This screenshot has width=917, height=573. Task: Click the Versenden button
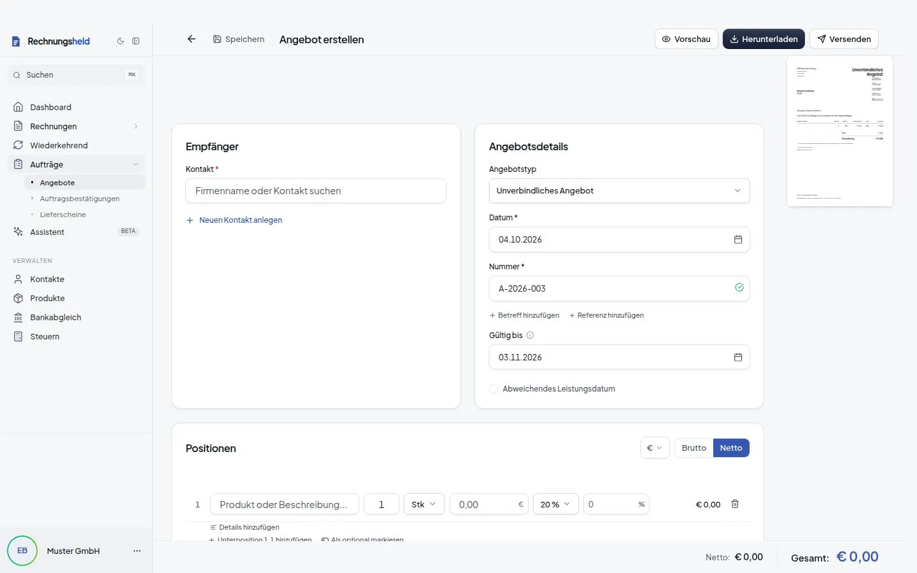[x=844, y=39]
